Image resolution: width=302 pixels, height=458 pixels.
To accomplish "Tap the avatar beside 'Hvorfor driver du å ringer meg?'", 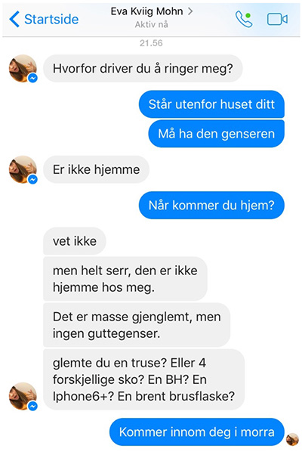I will (x=23, y=68).
